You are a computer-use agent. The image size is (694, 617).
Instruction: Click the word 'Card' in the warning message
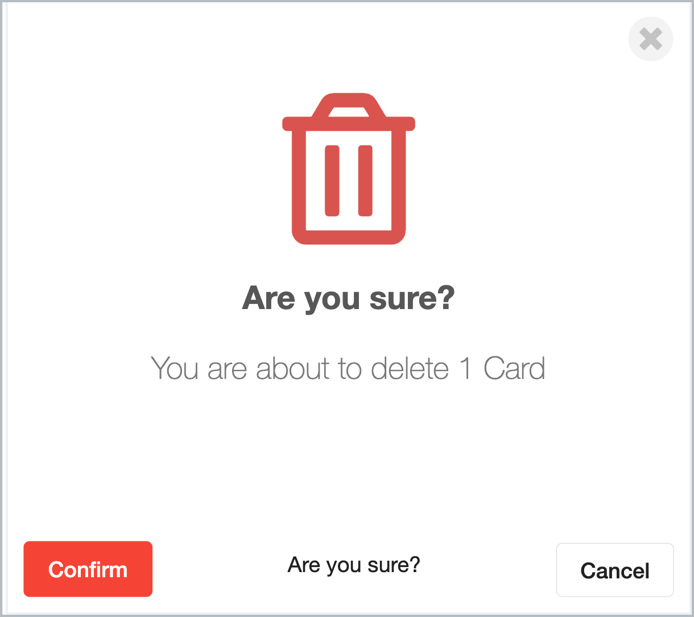pyautogui.click(x=514, y=368)
